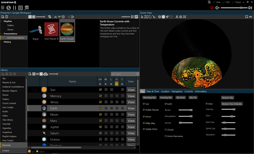Open the Shortcuts section in Library
This screenshot has height=154, width=254.
point(14,145)
